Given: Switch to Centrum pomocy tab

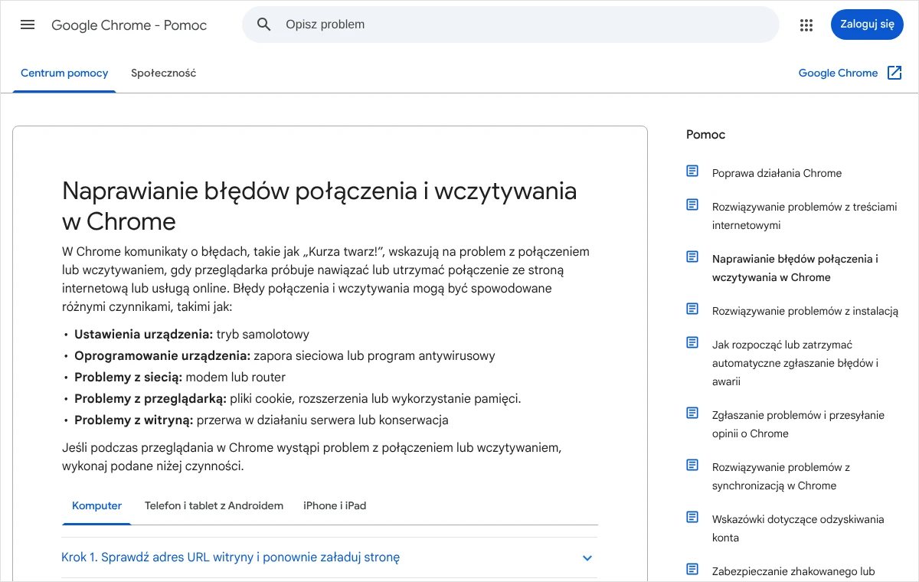Looking at the screenshot, I should (x=64, y=74).
